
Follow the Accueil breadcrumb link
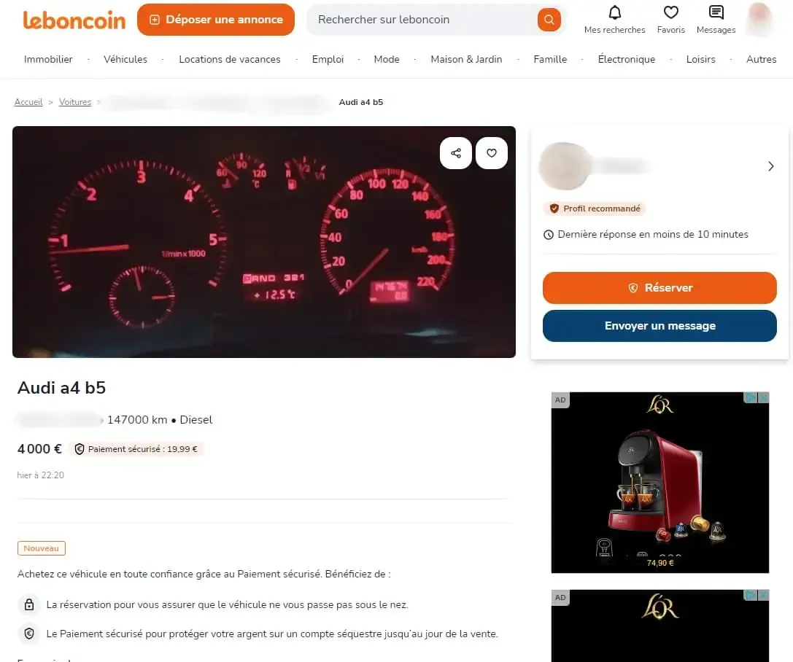pos(28,102)
